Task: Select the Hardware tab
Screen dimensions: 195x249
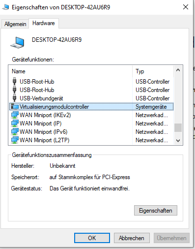Action: (44, 23)
